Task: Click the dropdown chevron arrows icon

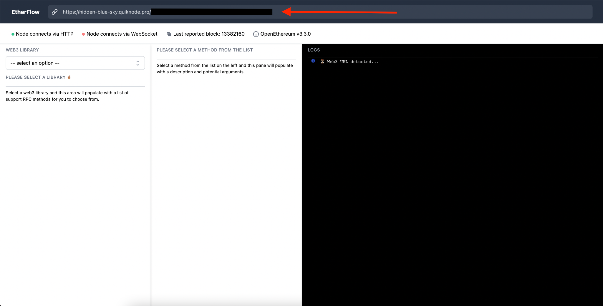Action: click(138, 63)
